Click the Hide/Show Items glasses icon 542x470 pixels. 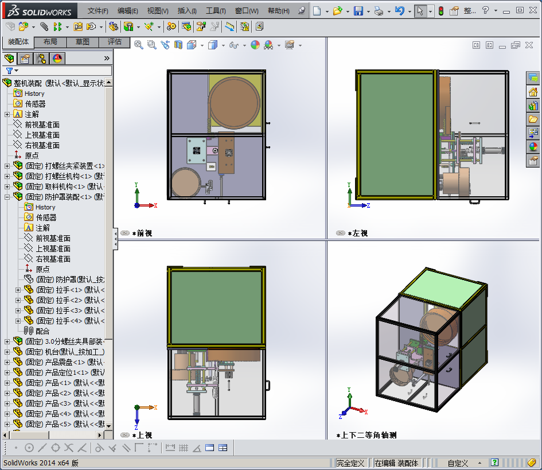pyautogui.click(x=234, y=45)
